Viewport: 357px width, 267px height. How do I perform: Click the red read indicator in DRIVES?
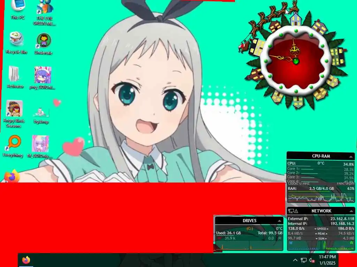219,238
